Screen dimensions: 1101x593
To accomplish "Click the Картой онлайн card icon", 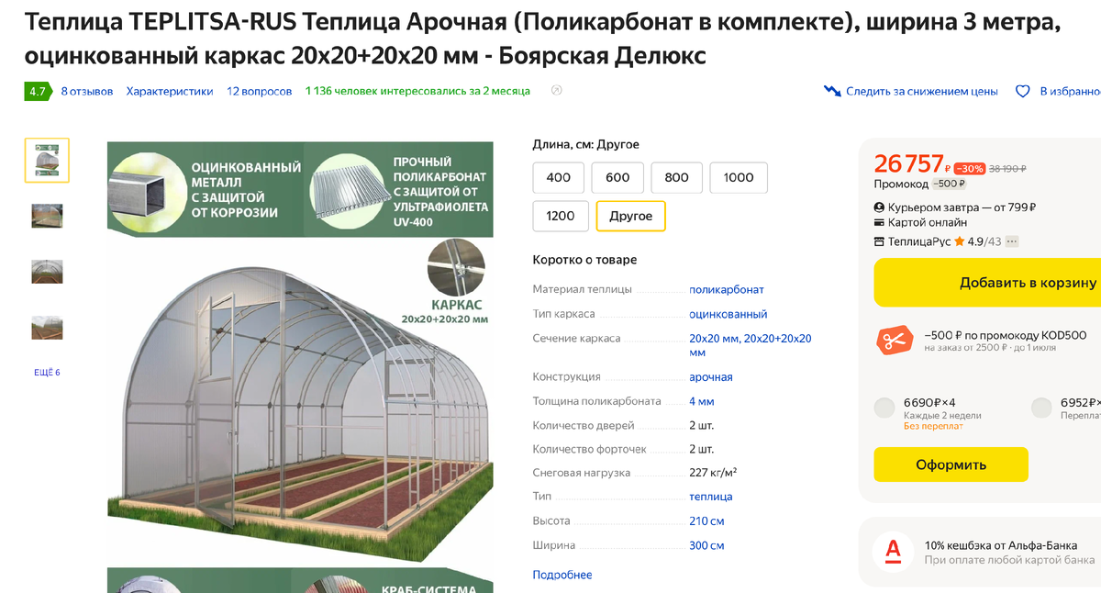I will 880,223.
